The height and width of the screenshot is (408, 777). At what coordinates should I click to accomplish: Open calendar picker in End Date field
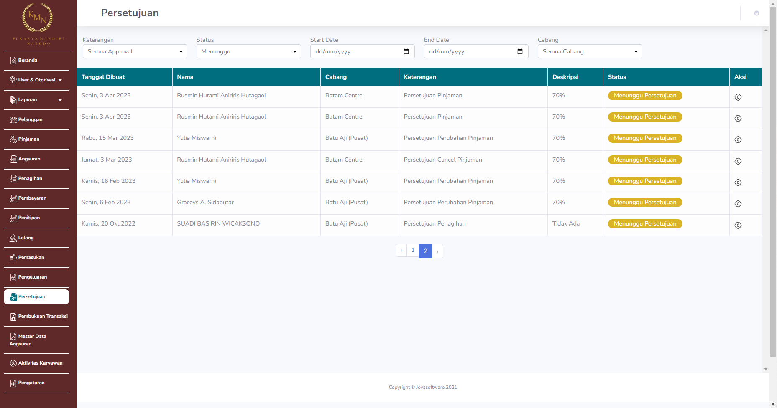520,51
